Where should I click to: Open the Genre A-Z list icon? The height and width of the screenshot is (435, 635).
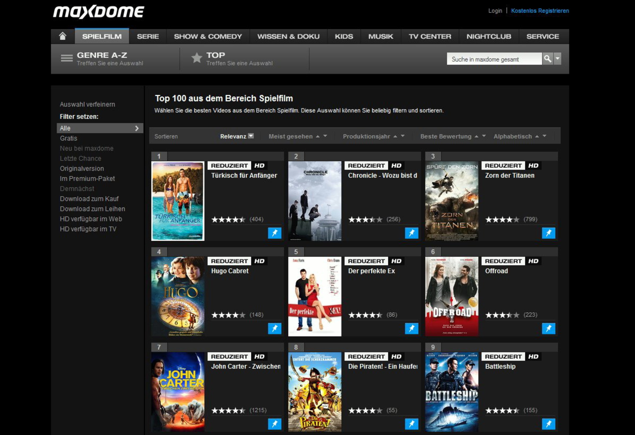[x=67, y=58]
